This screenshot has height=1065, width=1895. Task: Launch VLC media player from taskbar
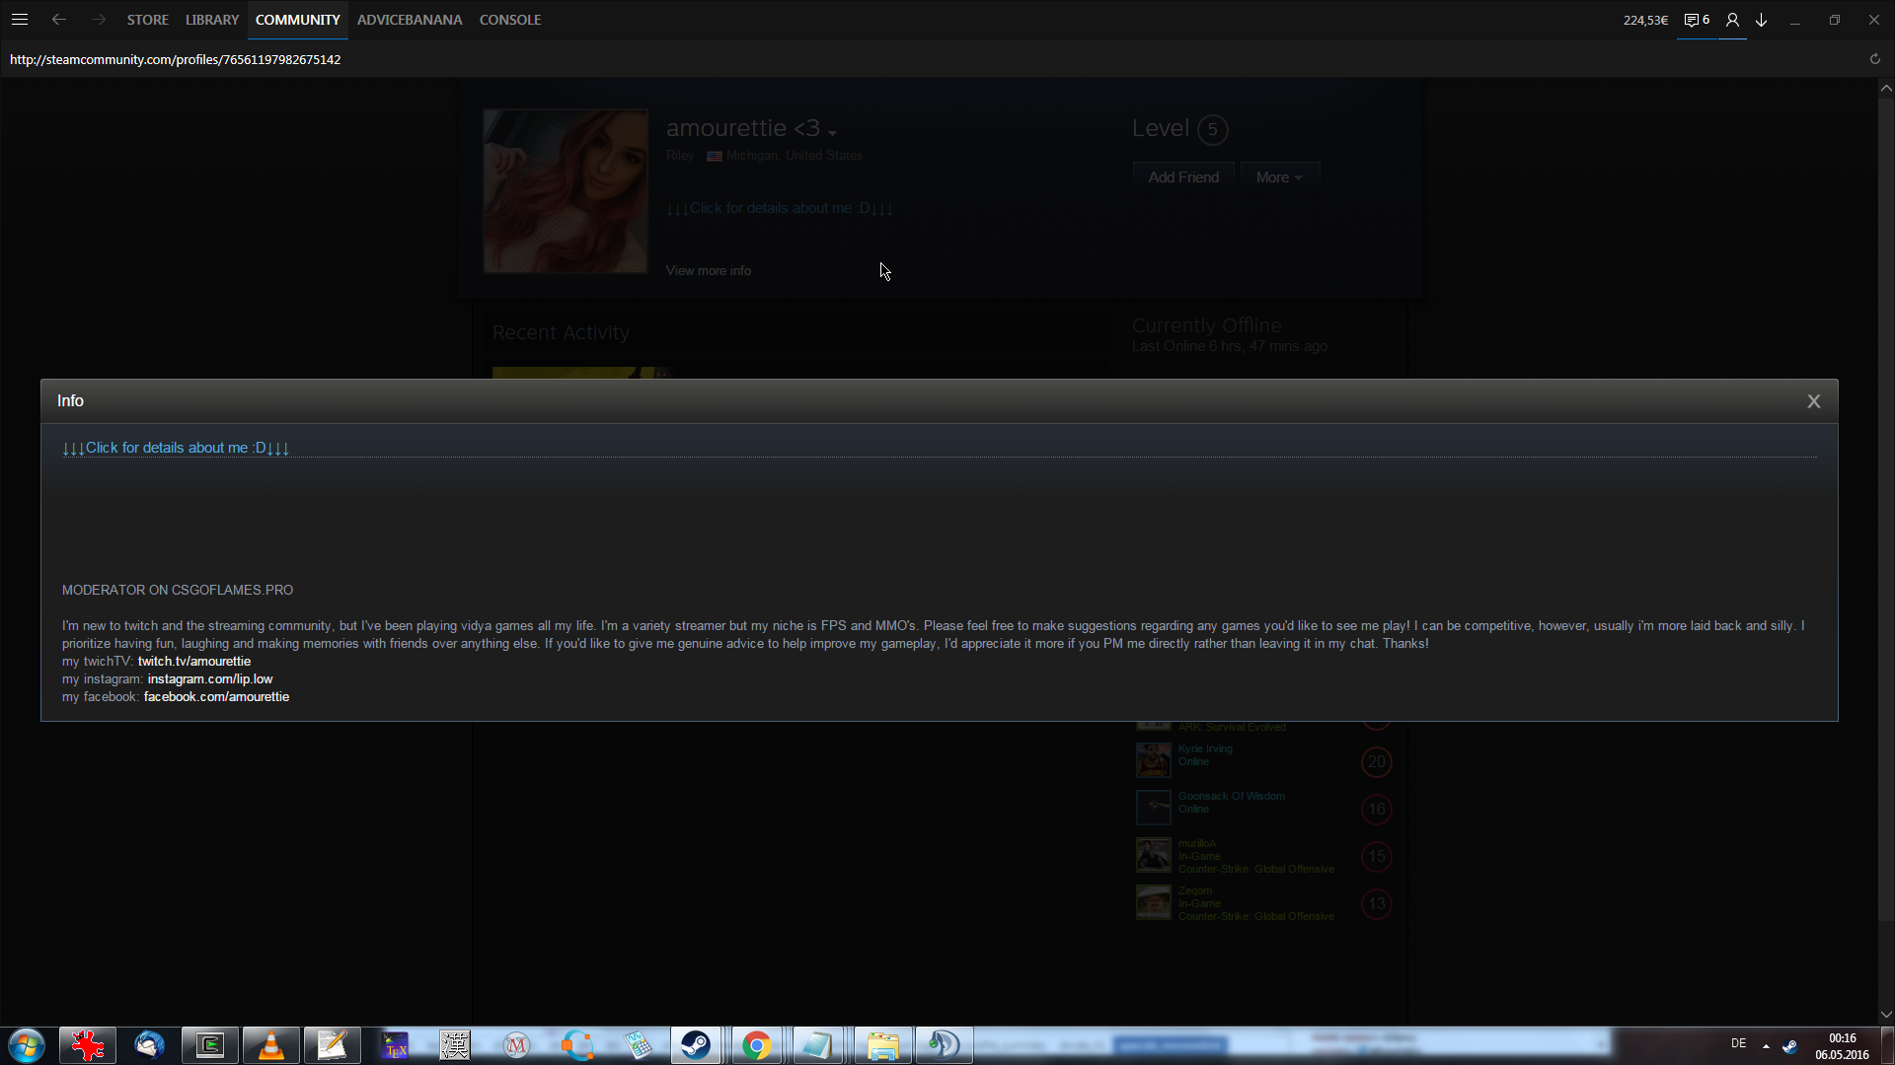pyautogui.click(x=270, y=1045)
